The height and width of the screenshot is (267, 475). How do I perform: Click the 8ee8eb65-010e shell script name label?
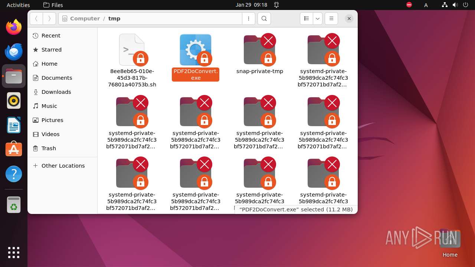click(132, 78)
